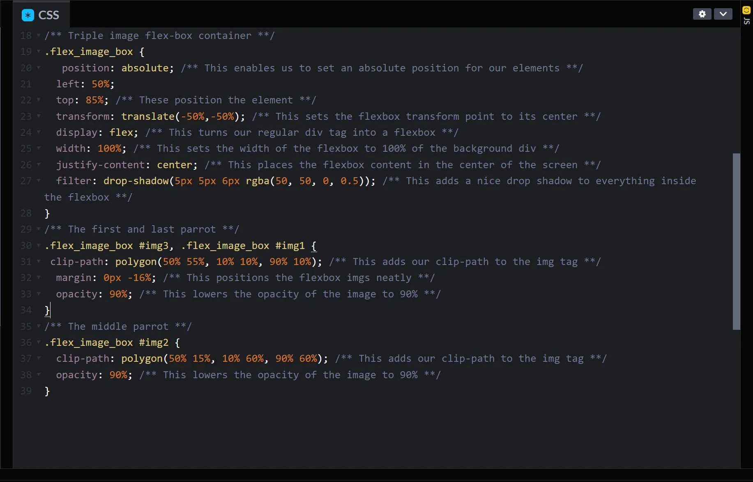
Task: Minimize the CSS editor with chevron button
Action: point(724,14)
